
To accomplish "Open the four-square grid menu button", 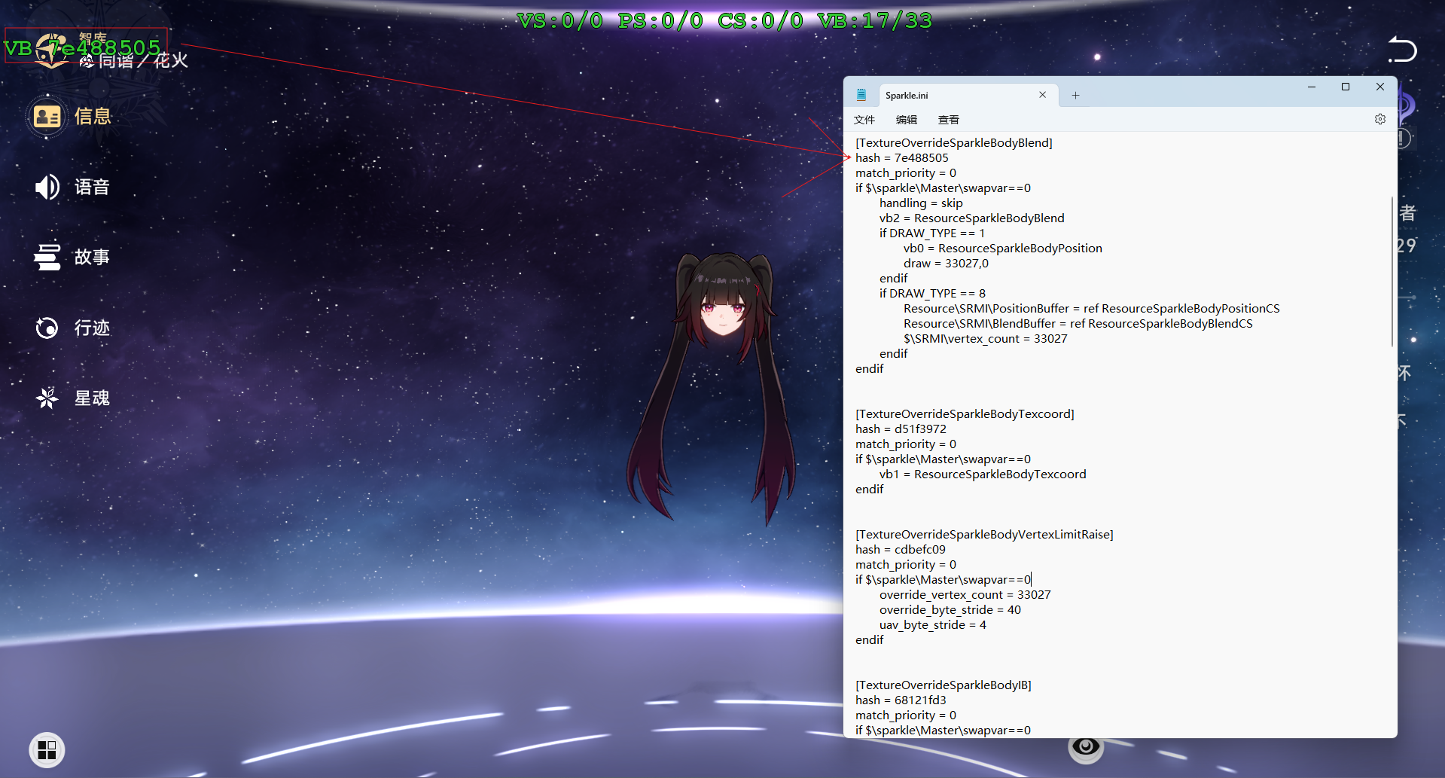I will [x=47, y=750].
